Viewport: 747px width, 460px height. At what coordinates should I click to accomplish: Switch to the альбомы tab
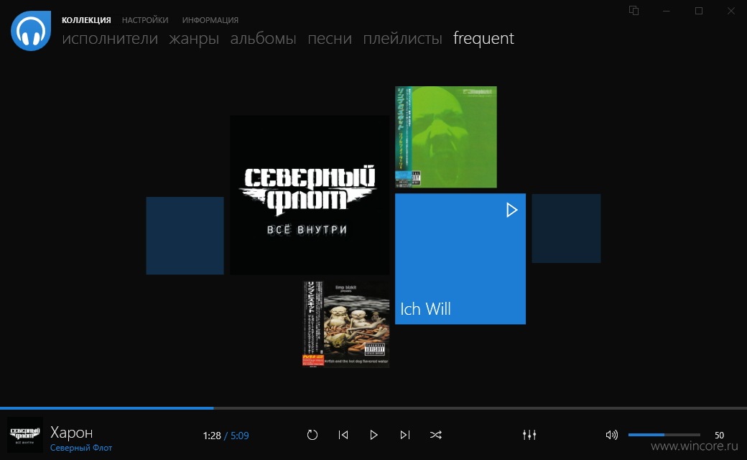[x=263, y=38]
